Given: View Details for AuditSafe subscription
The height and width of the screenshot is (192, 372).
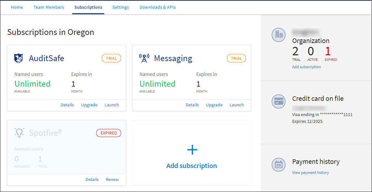Looking at the screenshot, I should pos(67,105).
